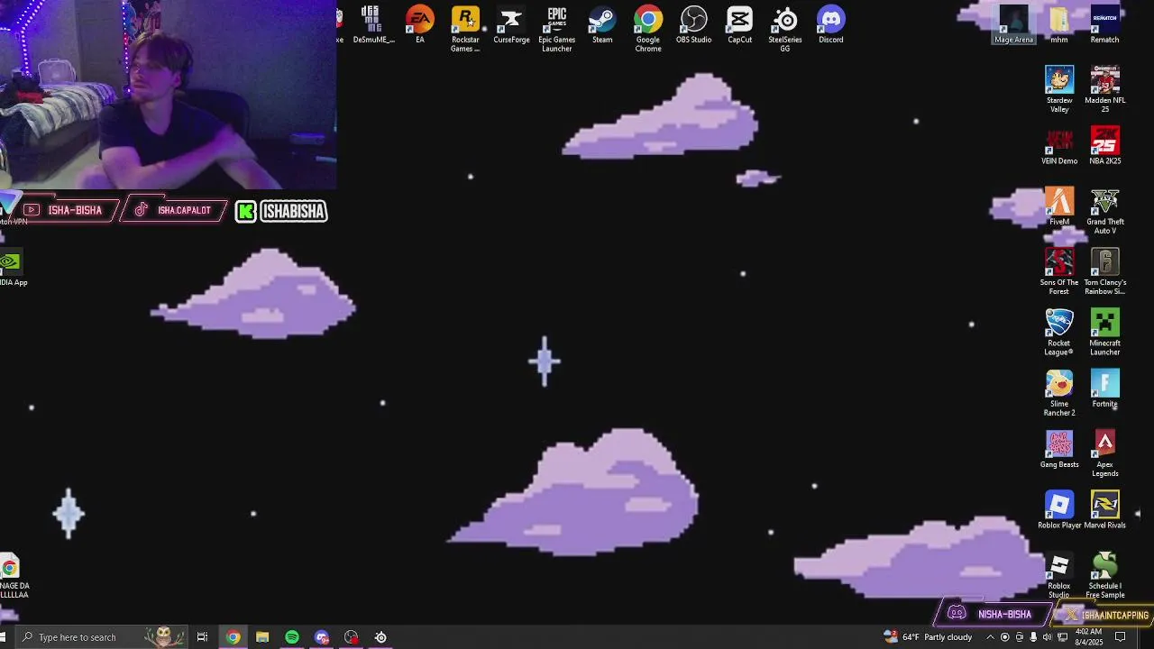Open the DeSmuME desktop shortcut

[373, 25]
